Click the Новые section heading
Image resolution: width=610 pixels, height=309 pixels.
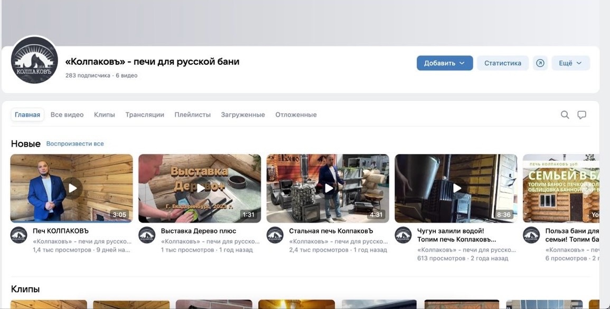click(26, 143)
